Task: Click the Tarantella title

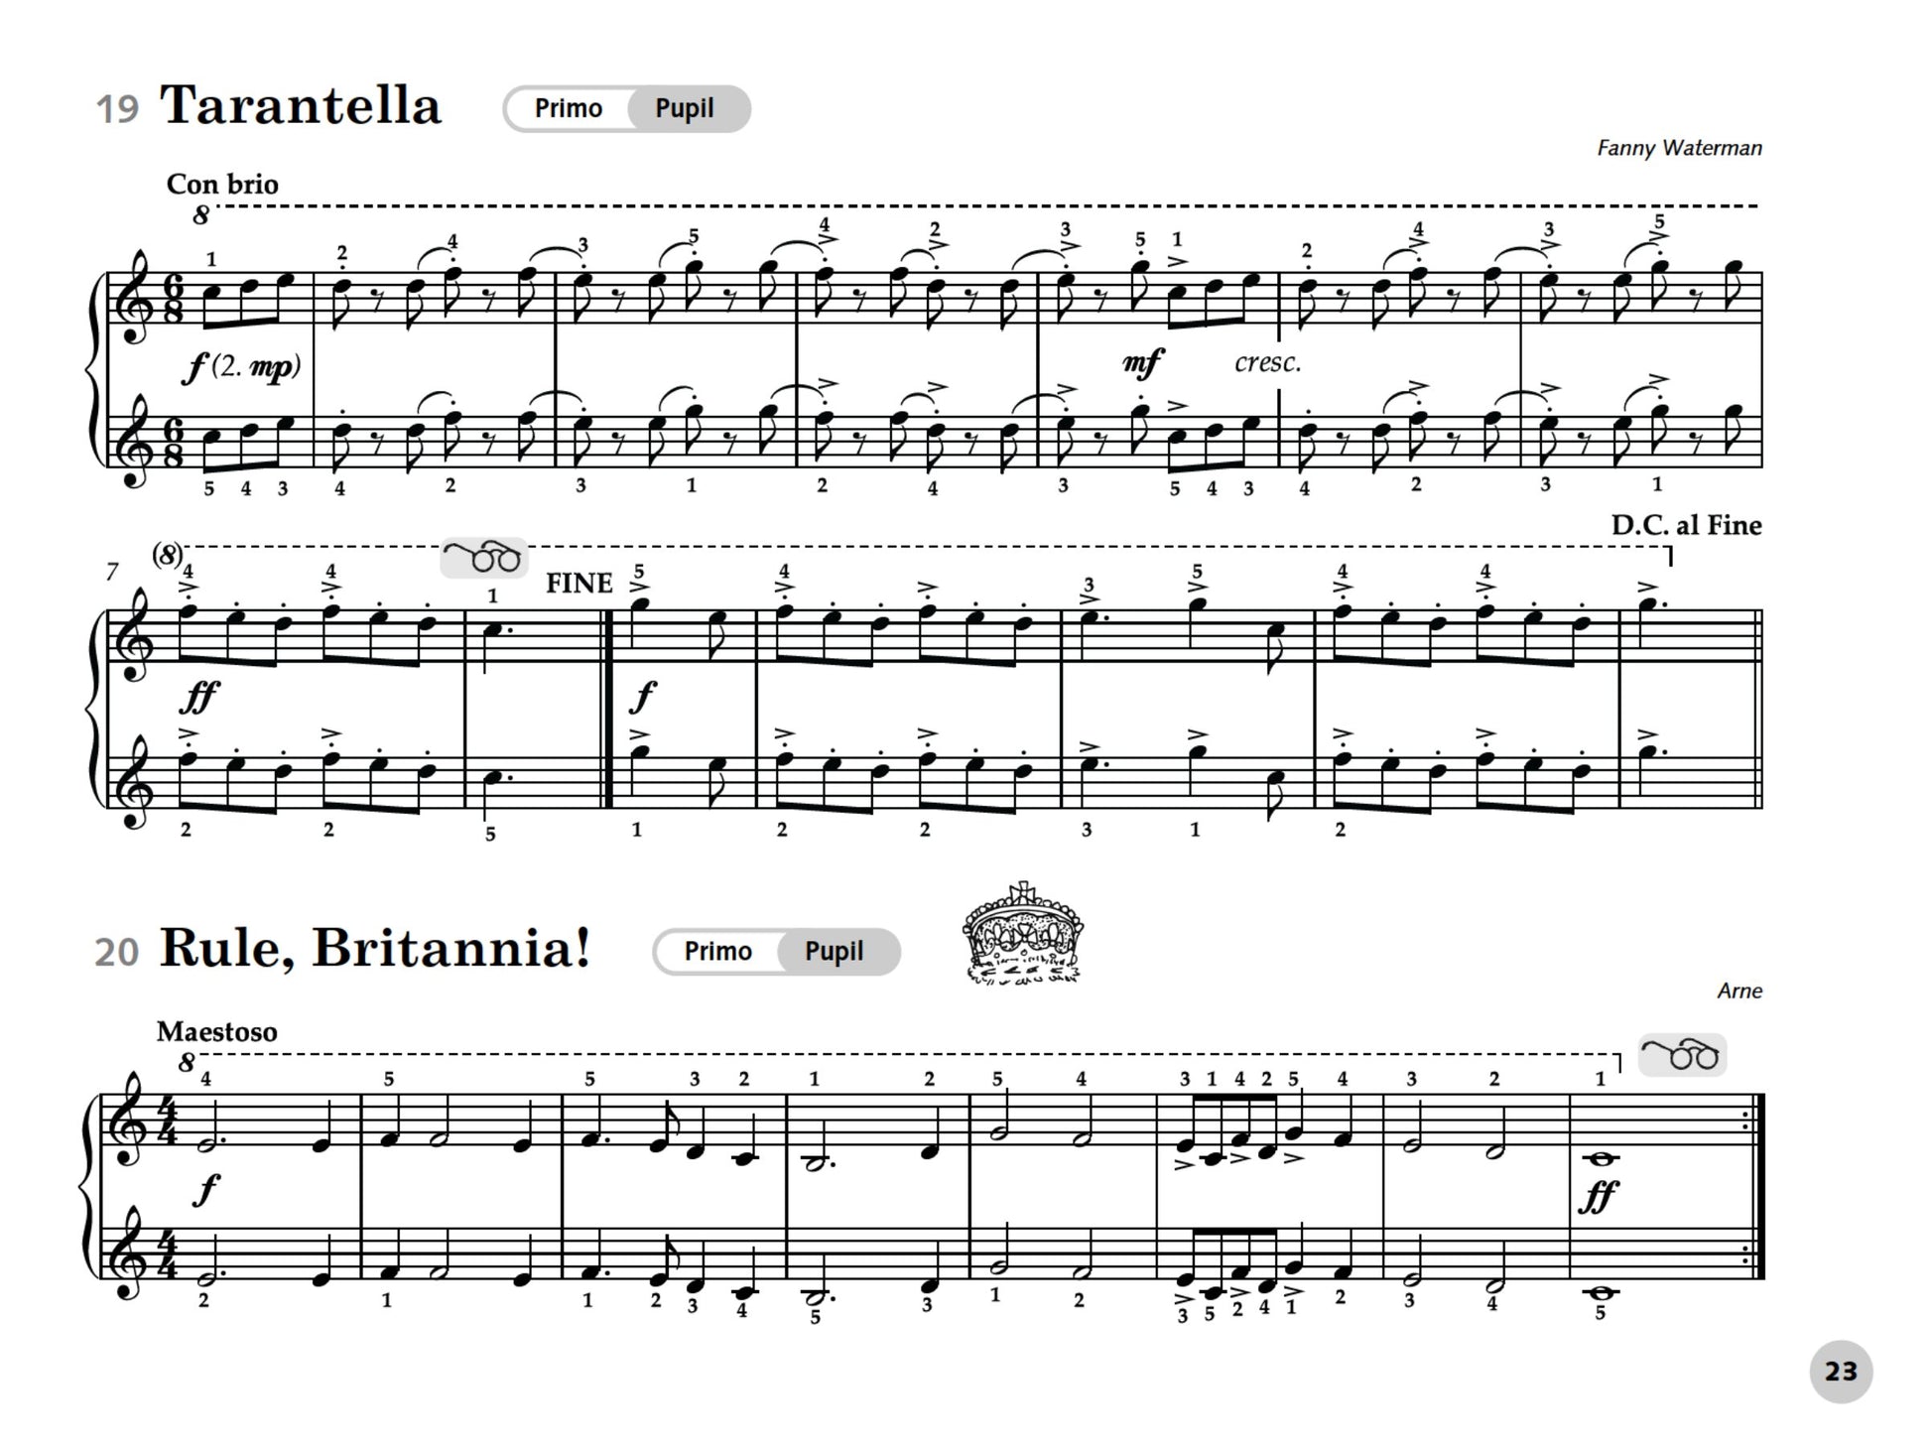Action: [x=300, y=105]
